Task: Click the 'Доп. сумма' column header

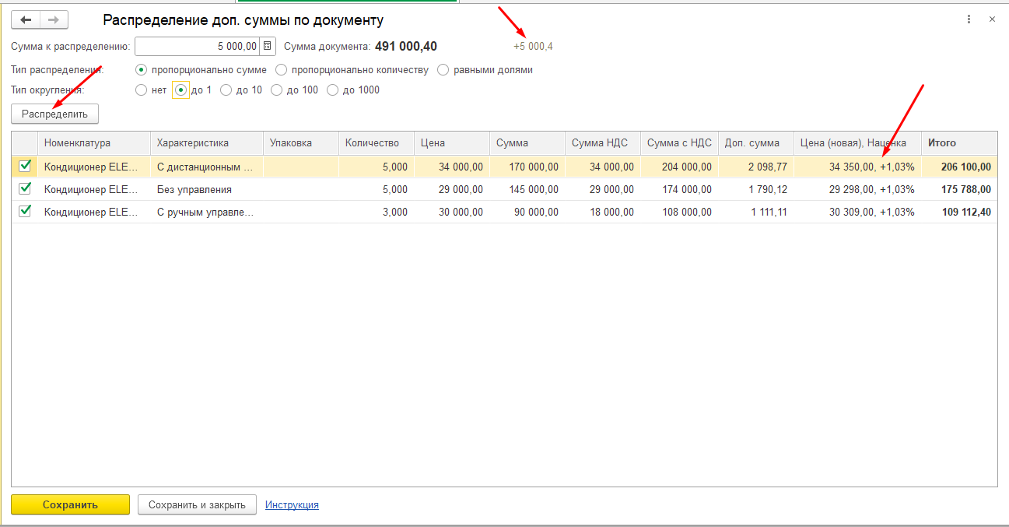Action: click(755, 143)
